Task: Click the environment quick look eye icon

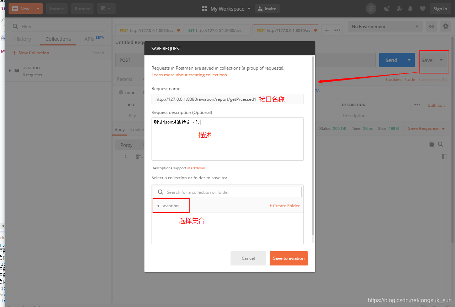Action: click(x=432, y=26)
